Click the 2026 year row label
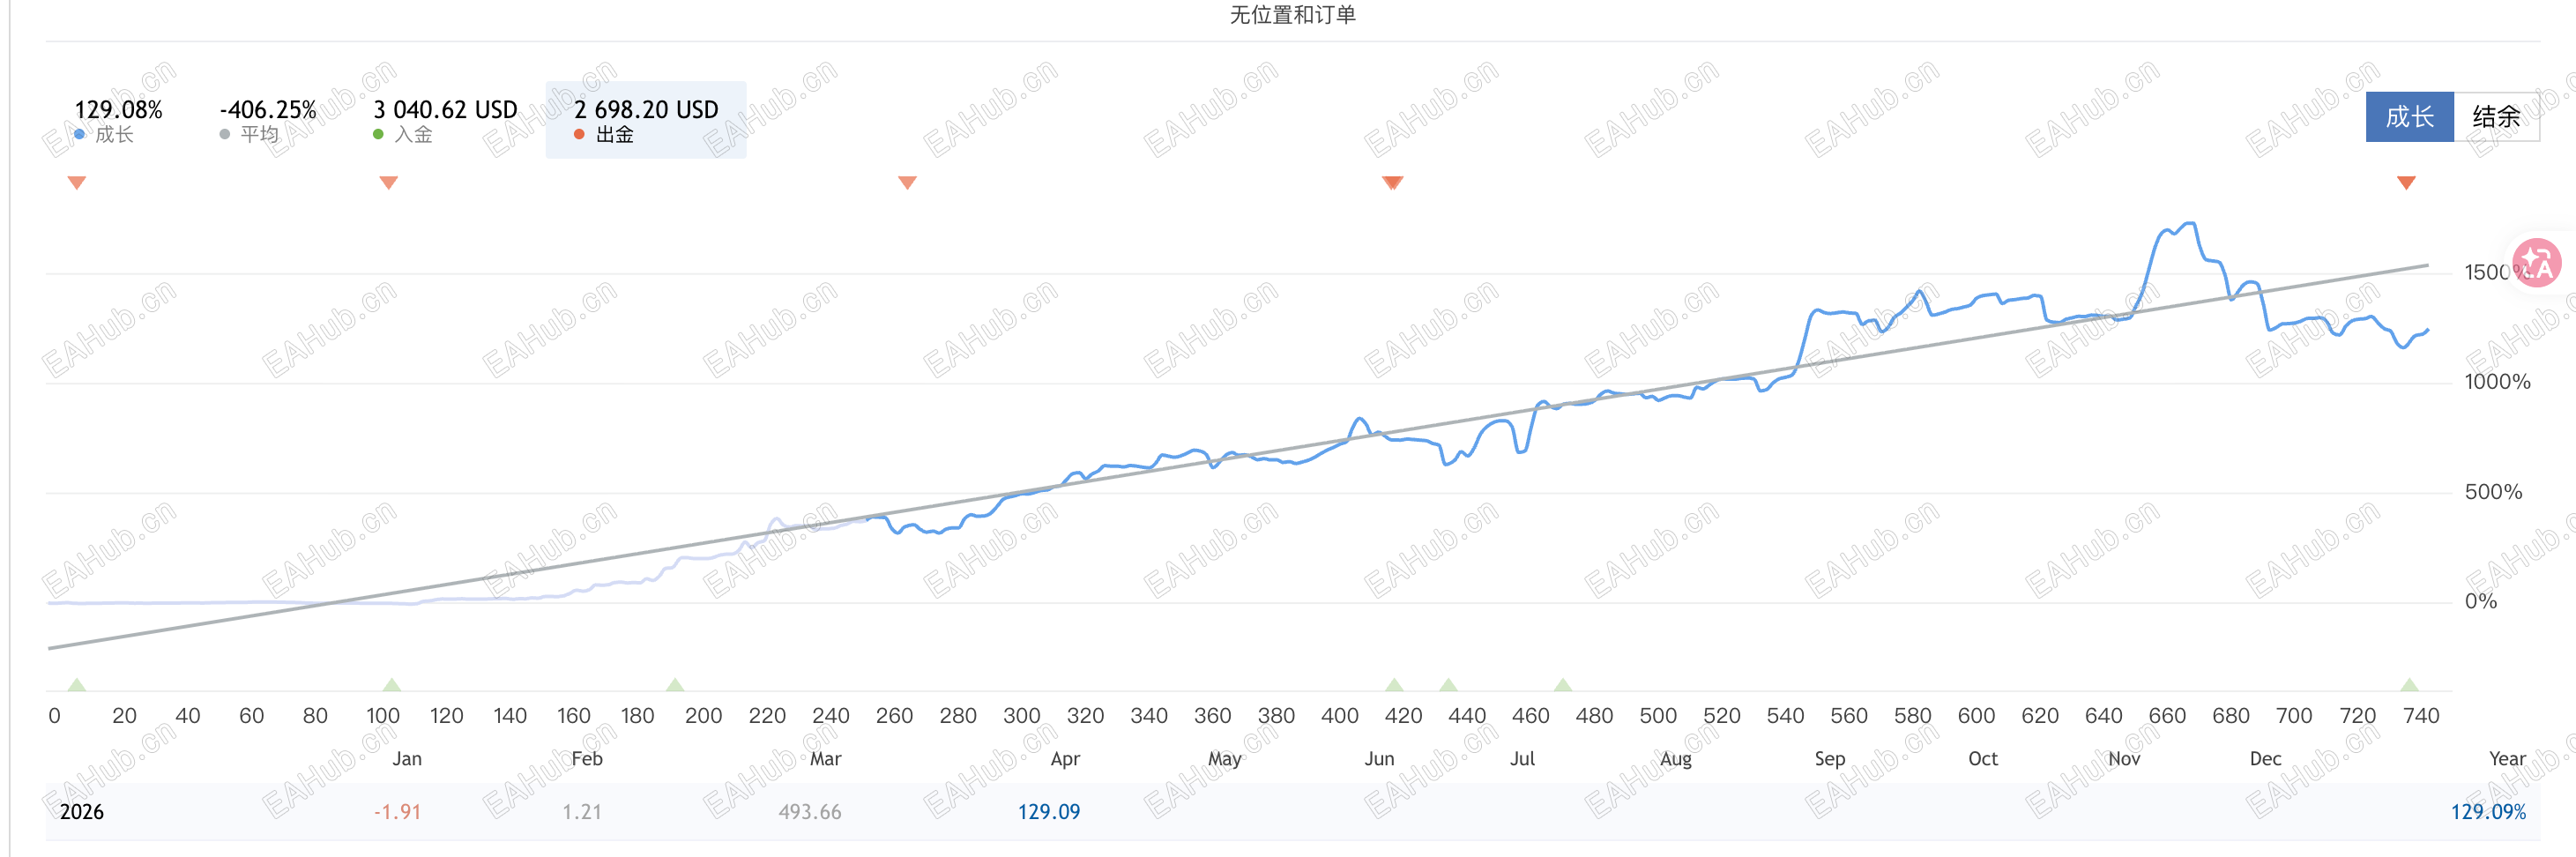Screen dimensions: 2576x857 pyautogui.click(x=81, y=812)
